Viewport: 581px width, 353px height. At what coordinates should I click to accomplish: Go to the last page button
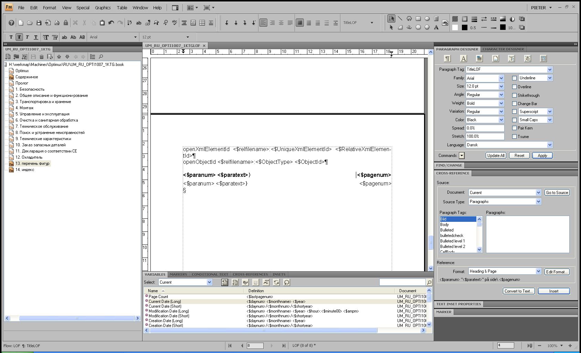tap(284, 346)
